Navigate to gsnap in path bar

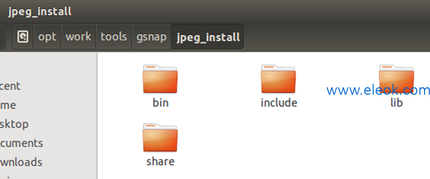pos(152,37)
